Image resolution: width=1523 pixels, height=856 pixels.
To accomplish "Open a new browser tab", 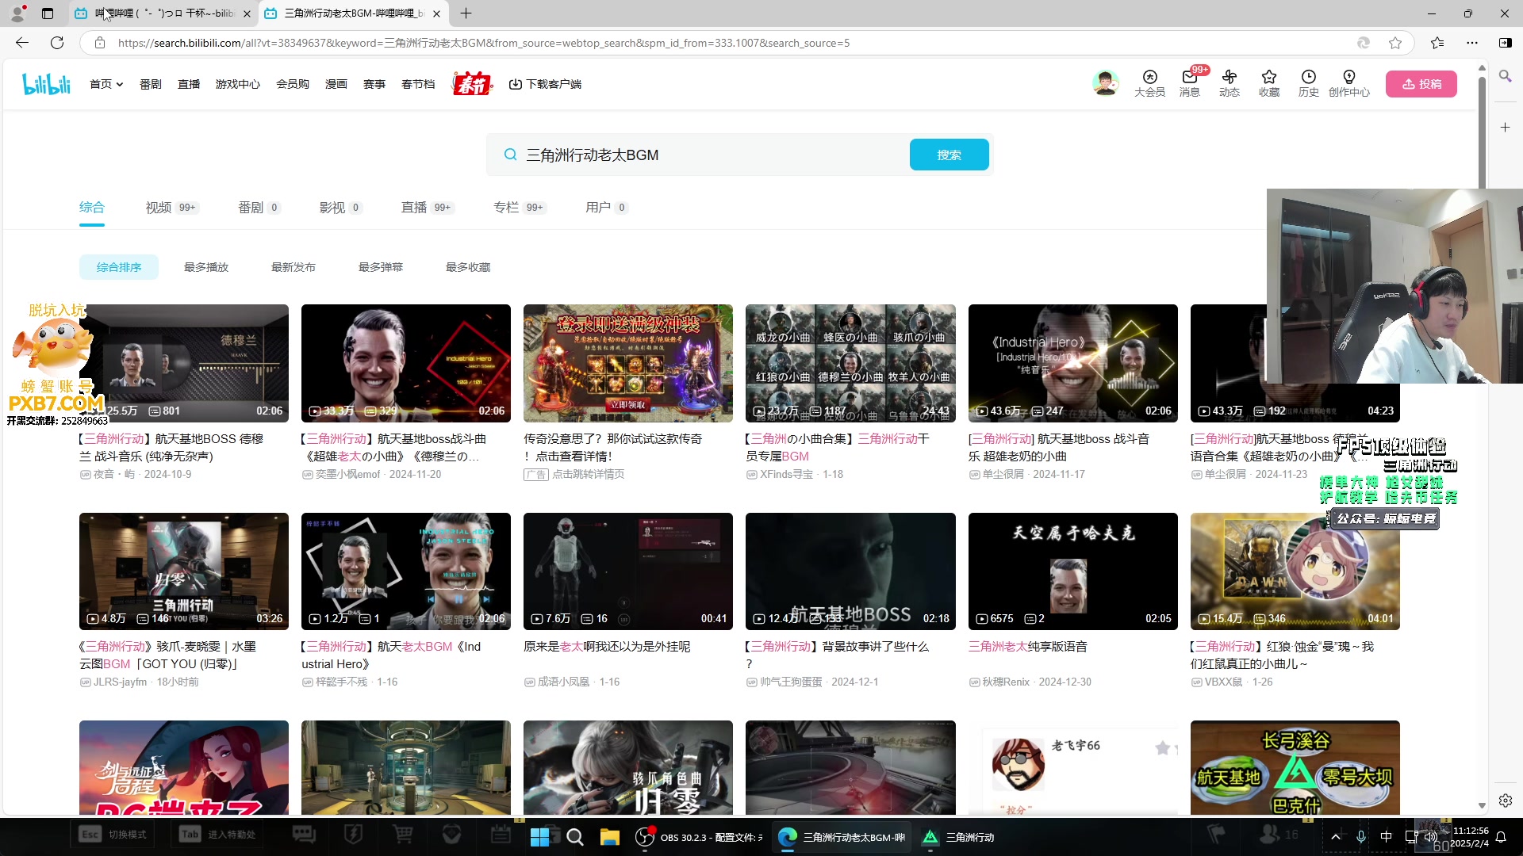I will click(466, 13).
